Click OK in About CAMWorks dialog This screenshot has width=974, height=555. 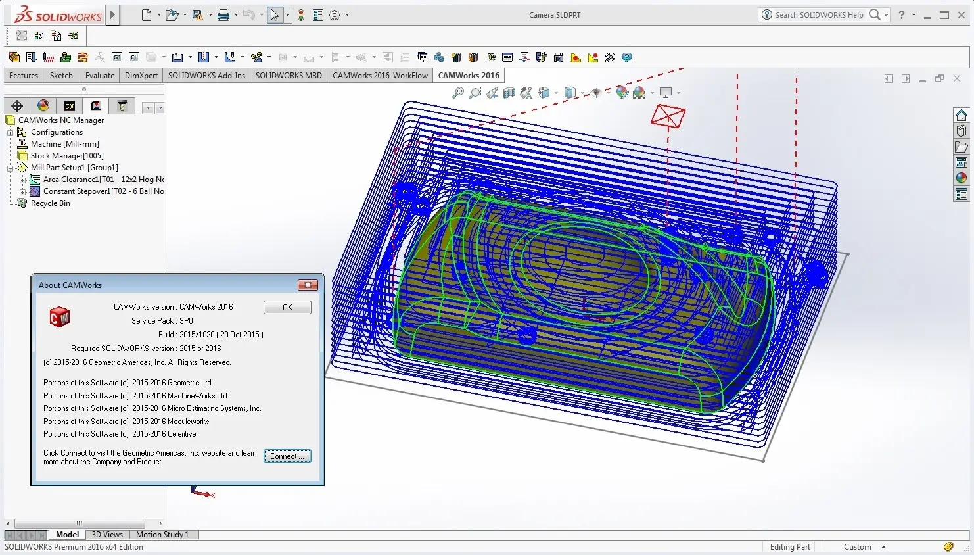[x=287, y=308]
